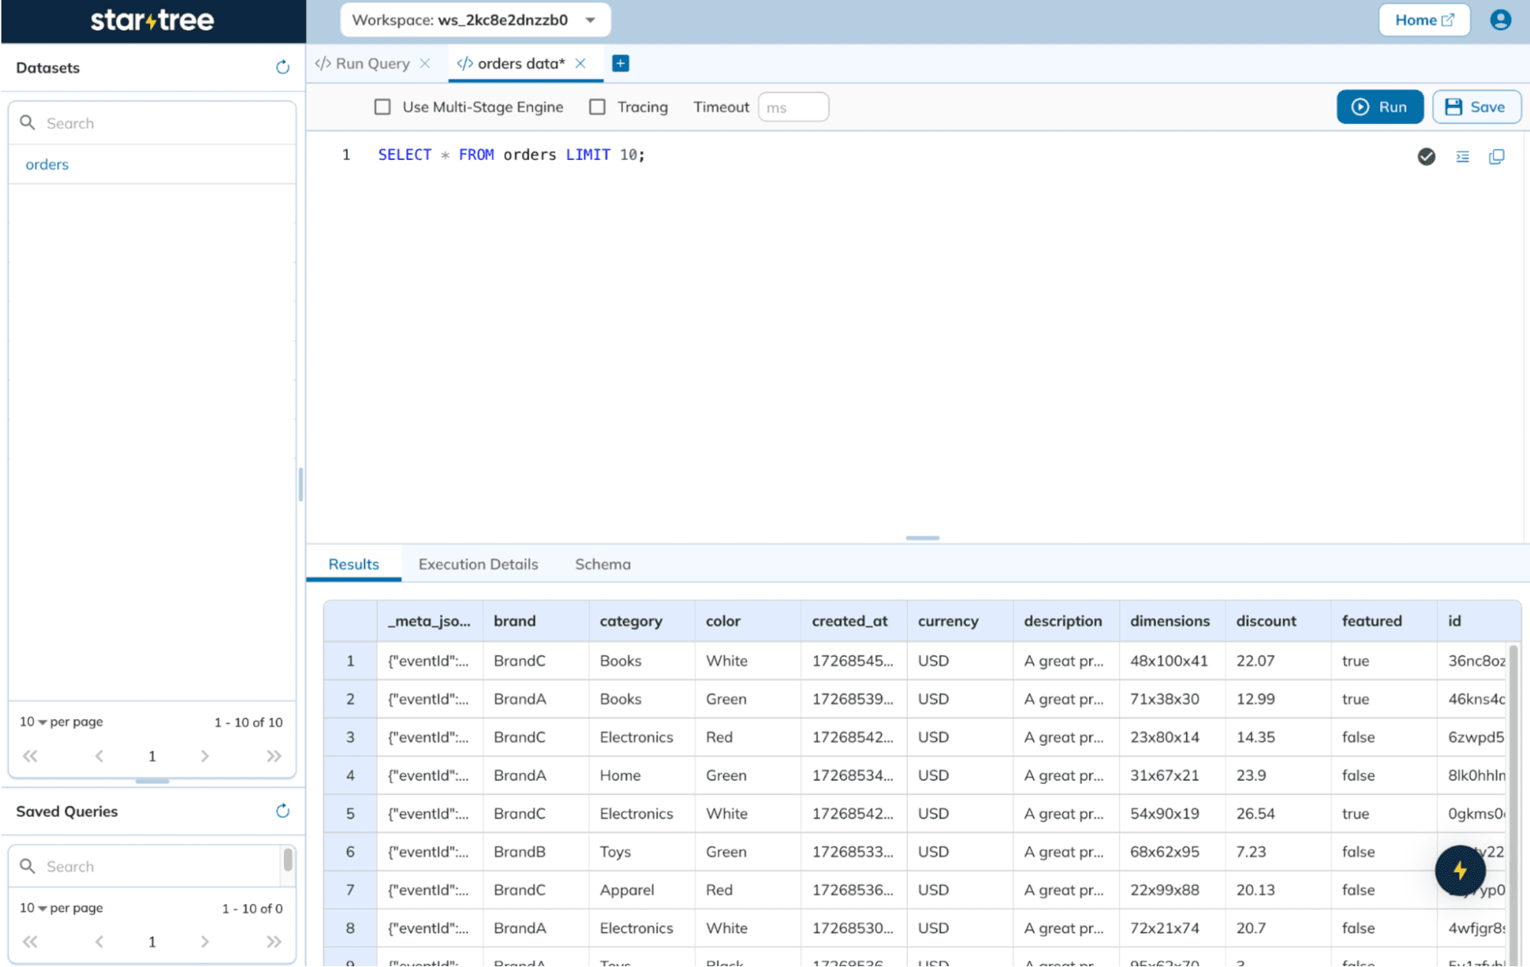Refresh the Saved Queries list
This screenshot has width=1530, height=967.
[282, 812]
